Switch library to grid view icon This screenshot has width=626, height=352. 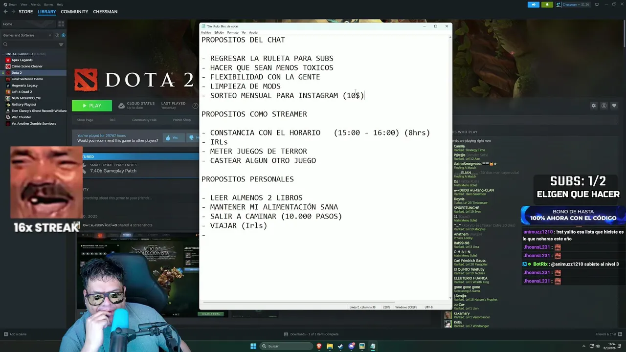point(61,24)
